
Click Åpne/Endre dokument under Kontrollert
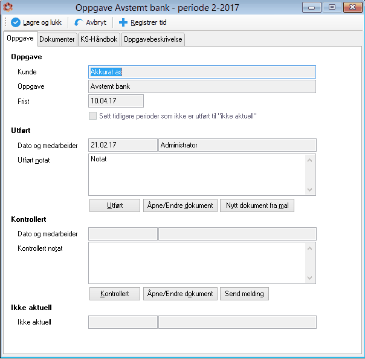180,294
